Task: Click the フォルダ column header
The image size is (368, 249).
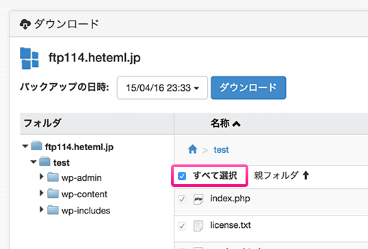Action: click(x=42, y=123)
